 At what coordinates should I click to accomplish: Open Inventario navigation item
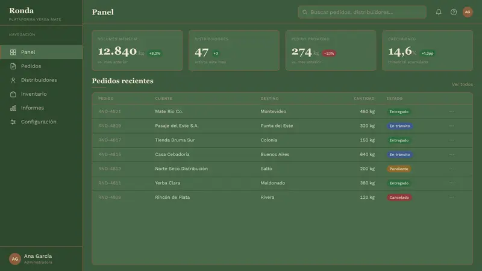pyautogui.click(x=41, y=94)
